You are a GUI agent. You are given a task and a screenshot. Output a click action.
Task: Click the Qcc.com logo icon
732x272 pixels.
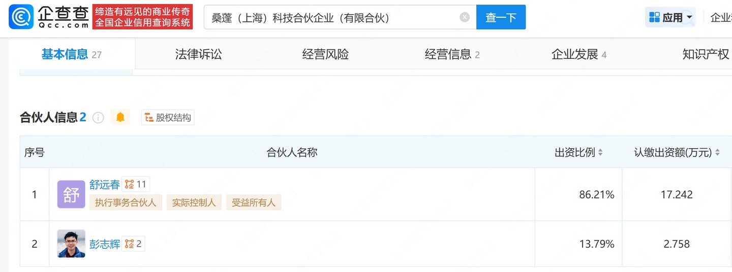tap(22, 17)
